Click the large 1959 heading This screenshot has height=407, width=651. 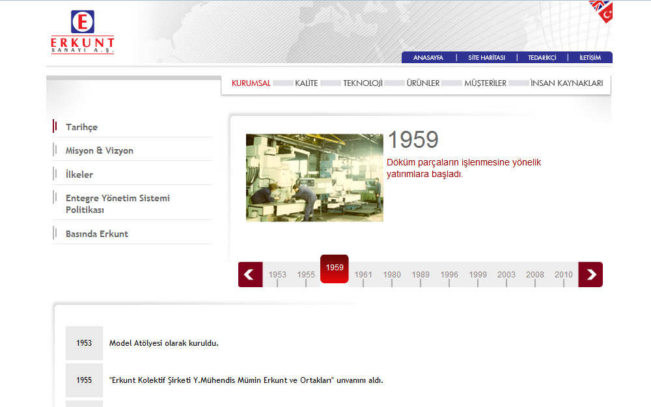pyautogui.click(x=413, y=139)
